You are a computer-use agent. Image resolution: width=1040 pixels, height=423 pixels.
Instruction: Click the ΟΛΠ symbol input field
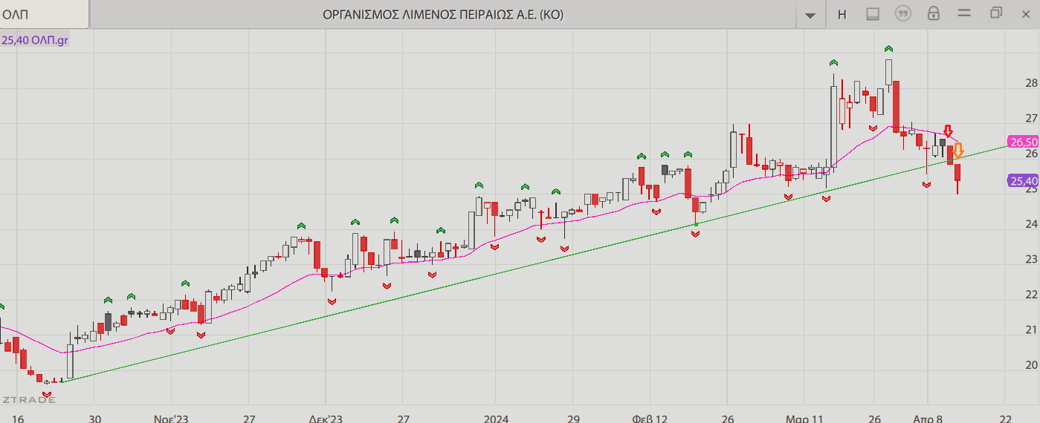[44, 14]
